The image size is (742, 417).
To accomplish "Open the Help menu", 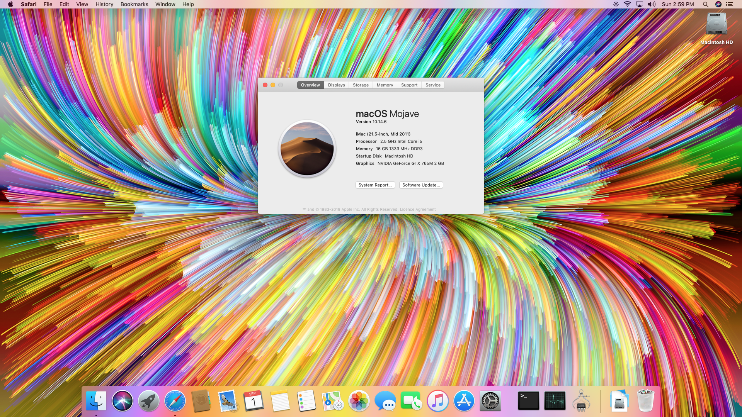I will tap(188, 4).
